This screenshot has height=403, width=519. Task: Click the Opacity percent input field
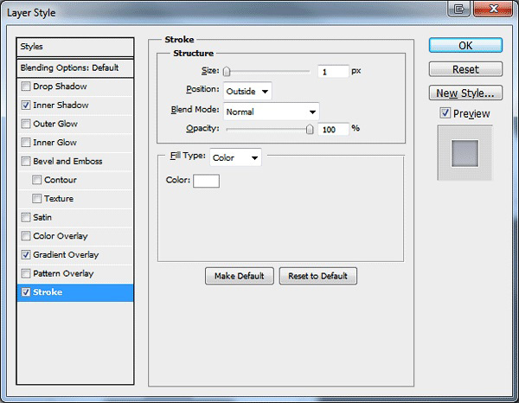click(x=333, y=129)
